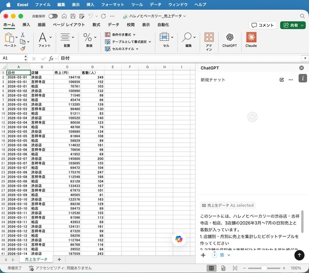Image resolution: width=309 pixels, height=273 pixels.
Task: Confirm formula entry with the checkmark icon
Action: 43,59
